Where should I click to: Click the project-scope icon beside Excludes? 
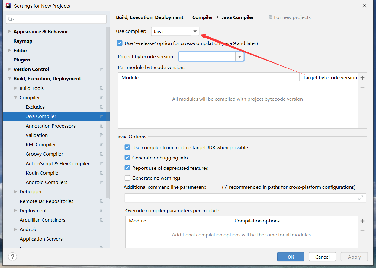pos(101,107)
